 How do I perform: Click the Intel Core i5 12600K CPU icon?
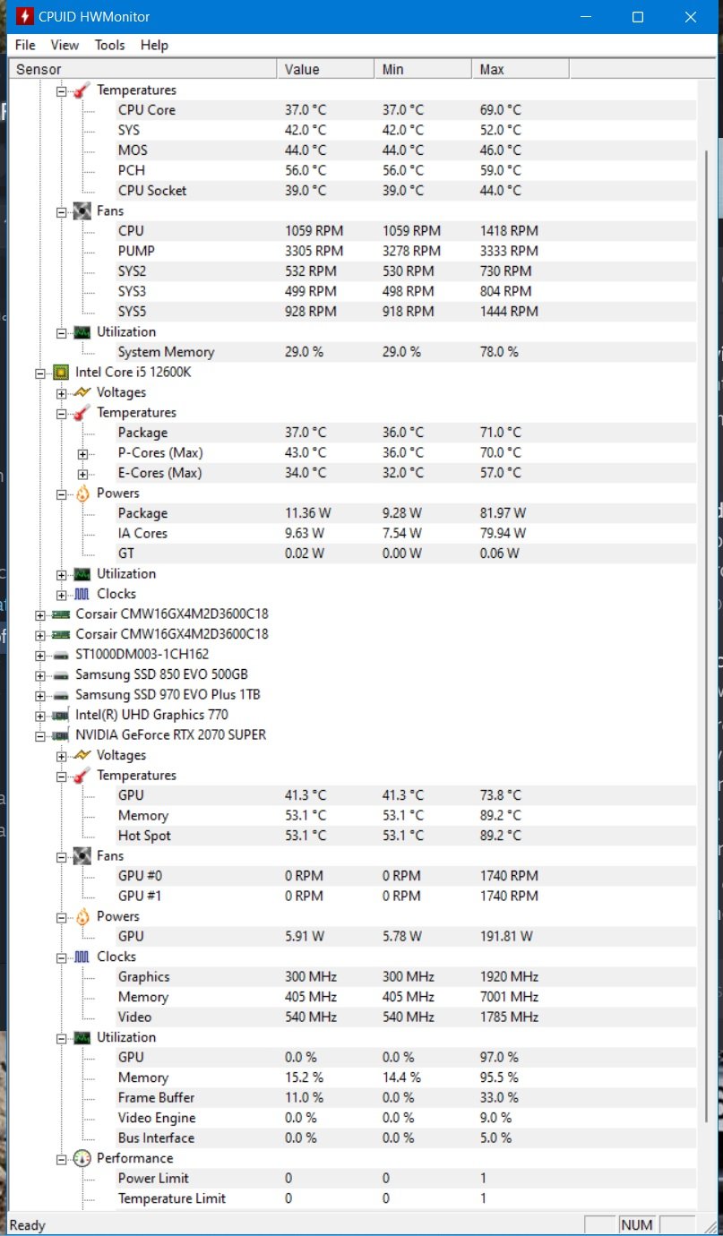coord(61,373)
